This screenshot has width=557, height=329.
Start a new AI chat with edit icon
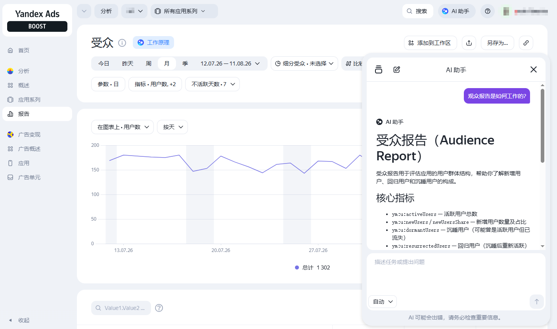click(x=396, y=69)
